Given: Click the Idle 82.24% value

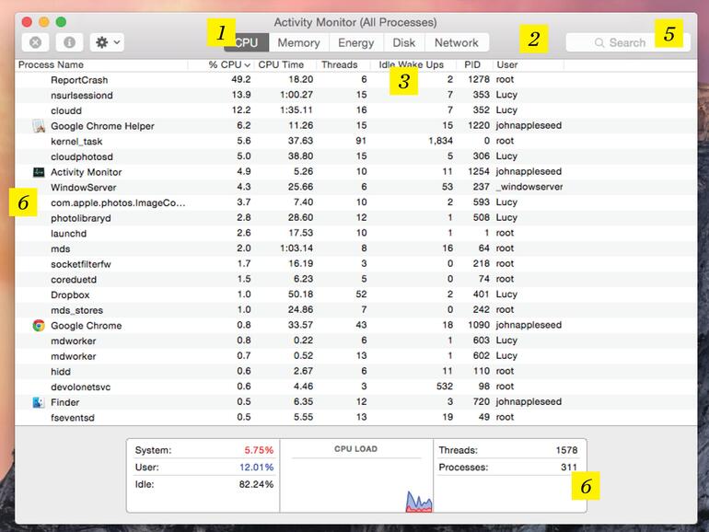Looking at the screenshot, I should click(256, 484).
